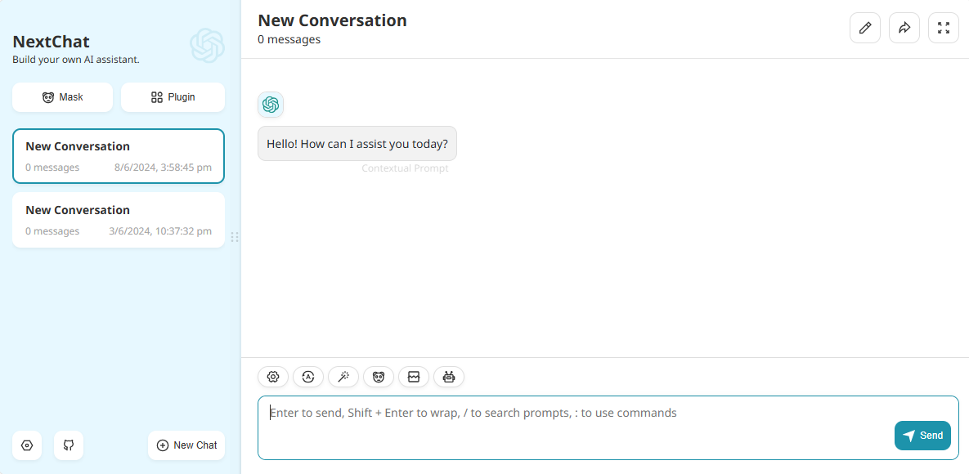The height and width of the screenshot is (474, 969).
Task: Open chat settings via the gear icon
Action: click(x=272, y=377)
